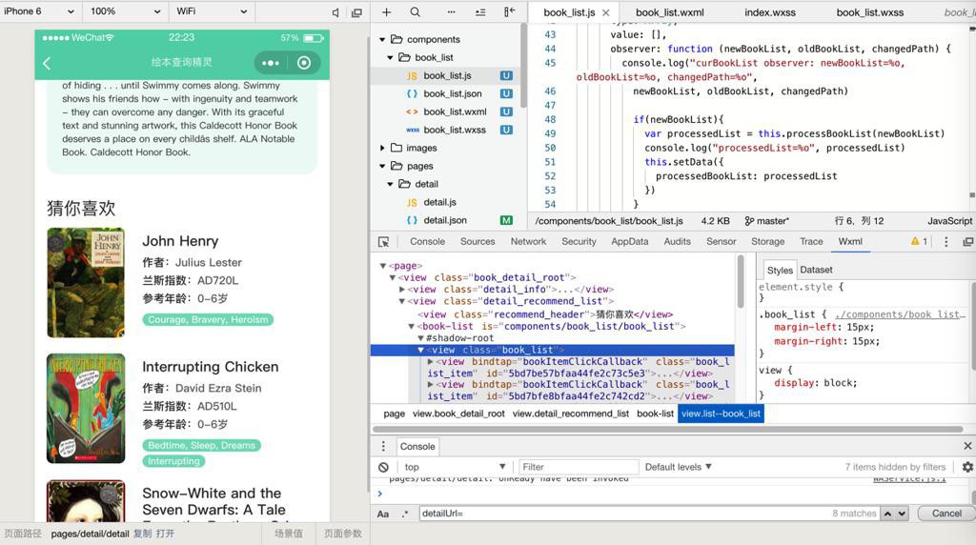The image size is (976, 545).
Task: Click the 复制 page path link
Action: 143,534
